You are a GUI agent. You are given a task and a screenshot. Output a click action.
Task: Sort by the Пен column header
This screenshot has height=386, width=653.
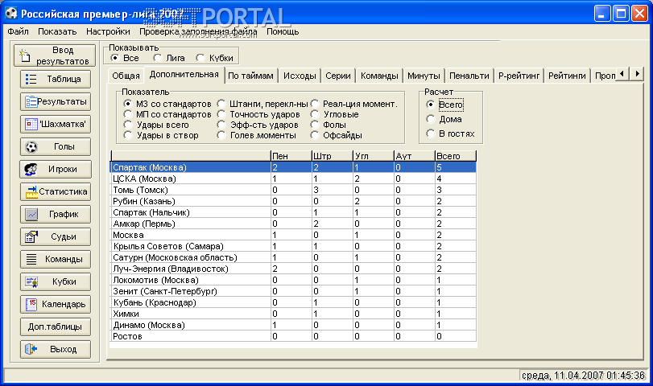291,156
